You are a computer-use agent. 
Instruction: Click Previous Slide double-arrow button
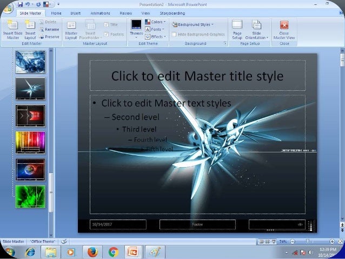(x=342, y=225)
